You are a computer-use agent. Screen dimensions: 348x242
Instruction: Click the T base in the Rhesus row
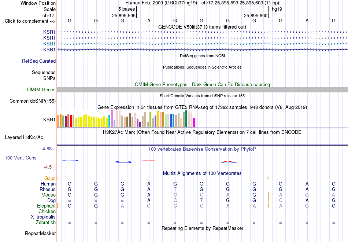175,190
